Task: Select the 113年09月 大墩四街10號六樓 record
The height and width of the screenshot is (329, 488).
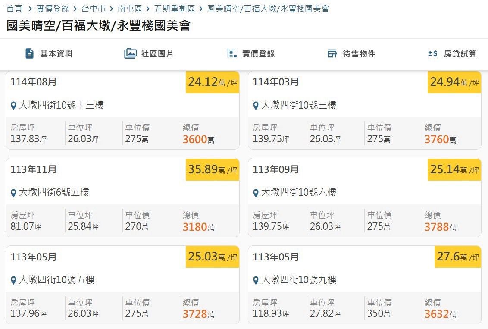Action: [x=364, y=197]
